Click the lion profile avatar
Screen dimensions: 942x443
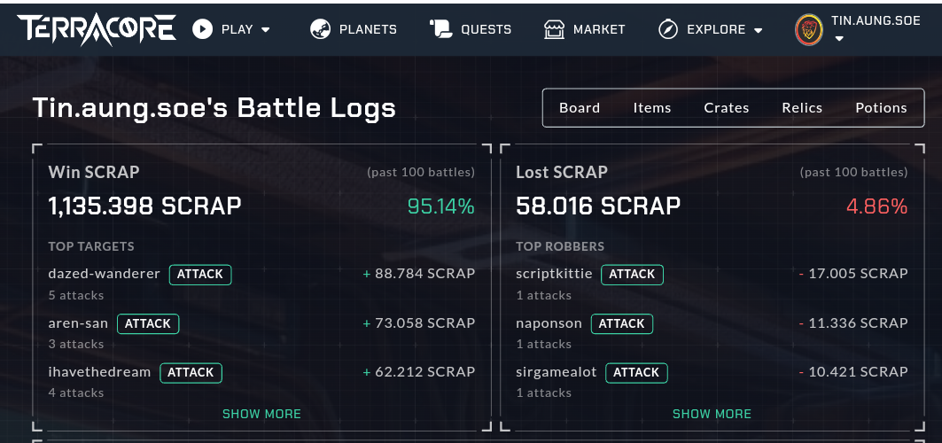(808, 29)
